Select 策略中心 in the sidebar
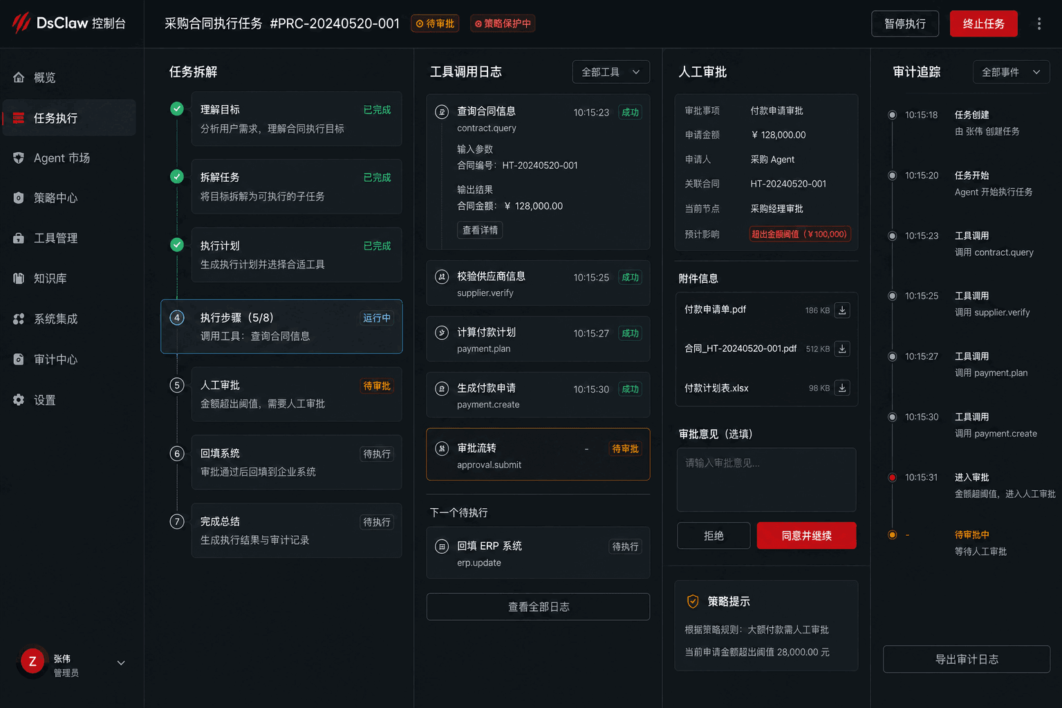The width and height of the screenshot is (1062, 708). click(69, 198)
